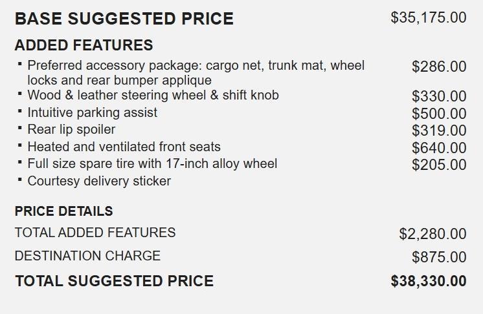The image size is (483, 314).
Task: Select the Courtesy delivery sticker item
Action: (x=99, y=181)
